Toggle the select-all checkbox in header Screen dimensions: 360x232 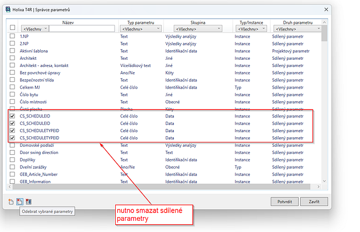[x=12, y=27]
